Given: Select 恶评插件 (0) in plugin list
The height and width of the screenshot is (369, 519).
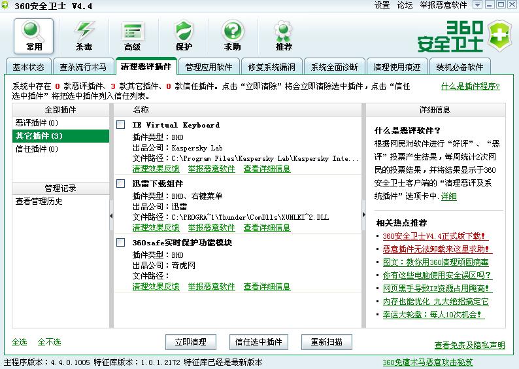Looking at the screenshot, I should [x=61, y=123].
